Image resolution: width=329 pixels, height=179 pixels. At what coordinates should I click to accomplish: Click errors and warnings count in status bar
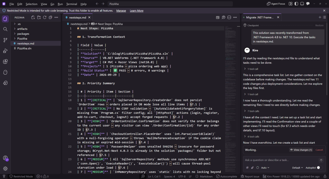click(43, 176)
